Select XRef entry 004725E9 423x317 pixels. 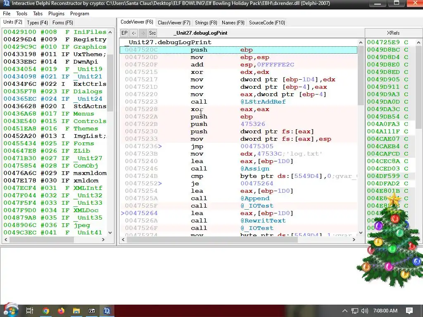point(391,43)
